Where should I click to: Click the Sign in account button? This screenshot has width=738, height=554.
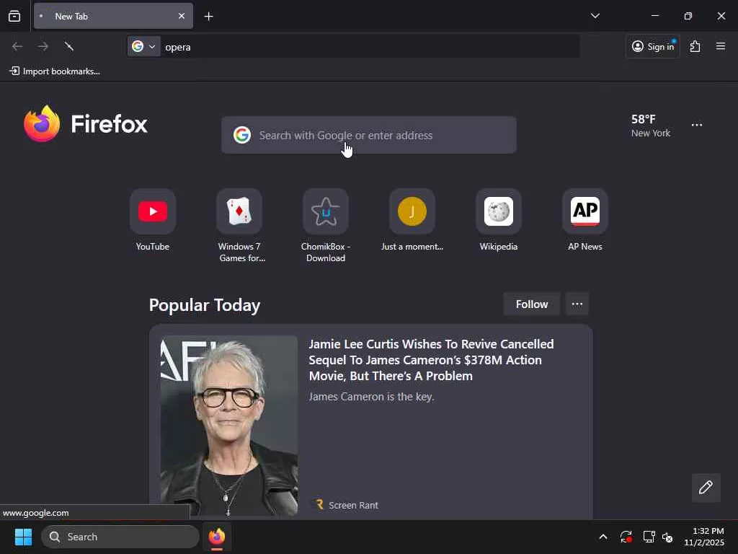pyautogui.click(x=653, y=46)
